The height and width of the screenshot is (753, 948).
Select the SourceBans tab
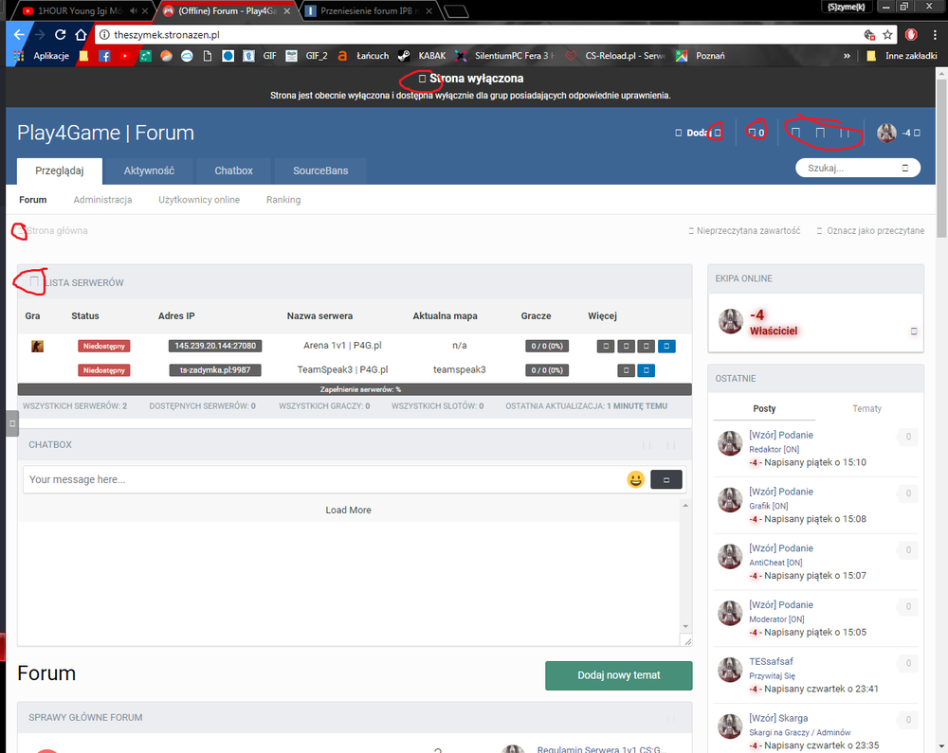320,170
